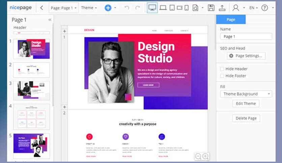Click the nicepage logo
Viewport: 282px width, 163px height.
(x=21, y=8)
